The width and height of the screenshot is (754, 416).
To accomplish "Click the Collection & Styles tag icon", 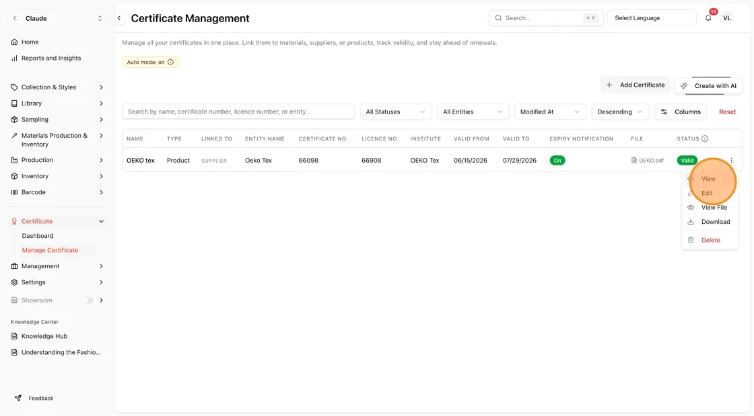I will pos(14,87).
